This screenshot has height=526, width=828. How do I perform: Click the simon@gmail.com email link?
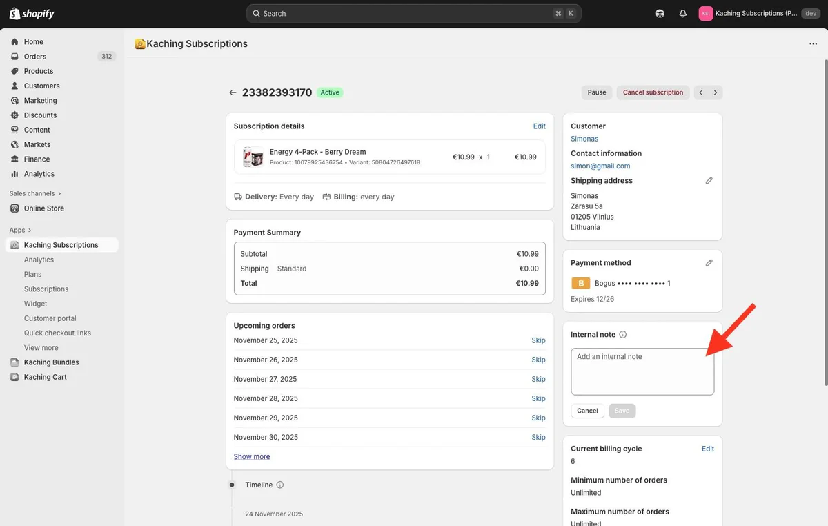[x=600, y=166]
